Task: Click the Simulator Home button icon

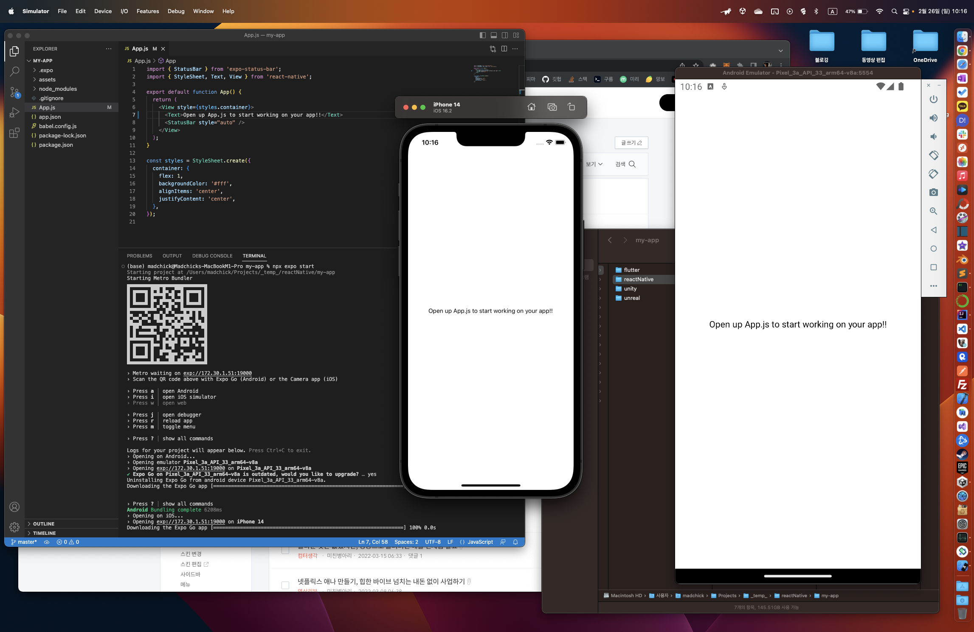Action: click(531, 107)
